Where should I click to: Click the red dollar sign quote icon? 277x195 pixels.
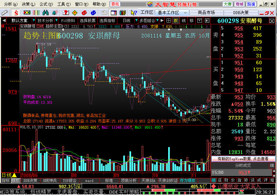[x=16, y=12]
